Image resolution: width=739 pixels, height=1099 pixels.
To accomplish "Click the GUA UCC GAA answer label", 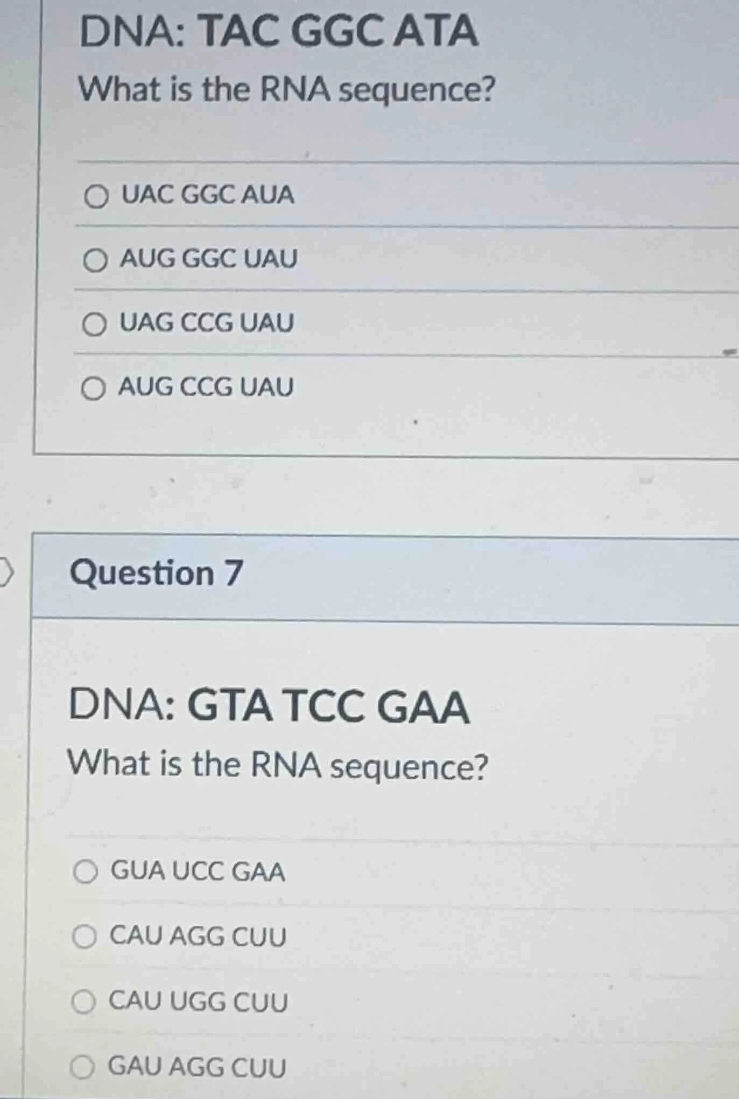I will pyautogui.click(x=198, y=871).
